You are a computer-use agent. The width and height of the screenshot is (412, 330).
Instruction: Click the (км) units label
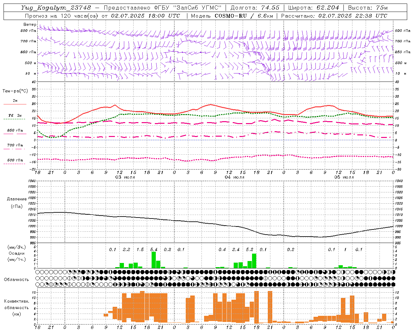(16, 314)
